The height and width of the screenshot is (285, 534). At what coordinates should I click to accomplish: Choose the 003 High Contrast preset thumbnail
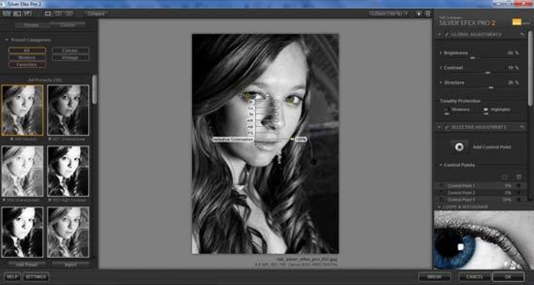pos(68,171)
